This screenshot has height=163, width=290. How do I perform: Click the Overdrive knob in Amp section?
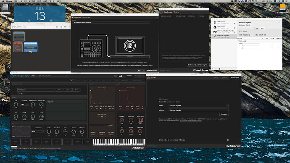[122, 120]
